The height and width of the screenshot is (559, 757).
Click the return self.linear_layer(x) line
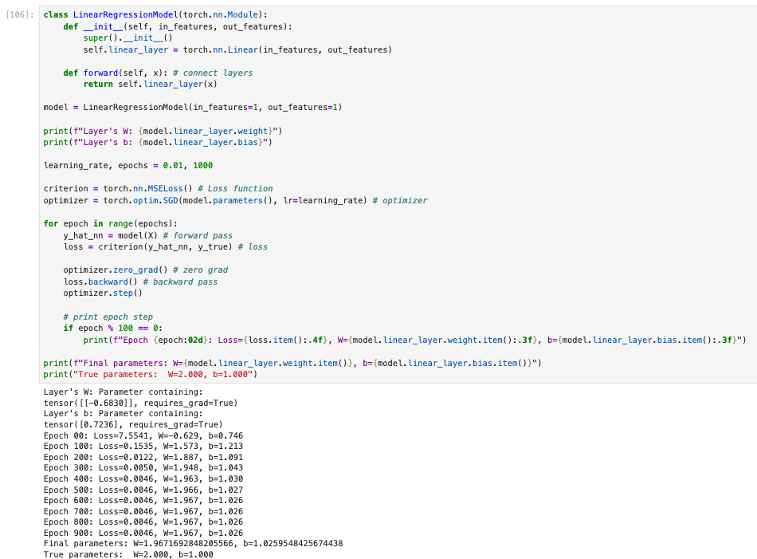point(150,84)
